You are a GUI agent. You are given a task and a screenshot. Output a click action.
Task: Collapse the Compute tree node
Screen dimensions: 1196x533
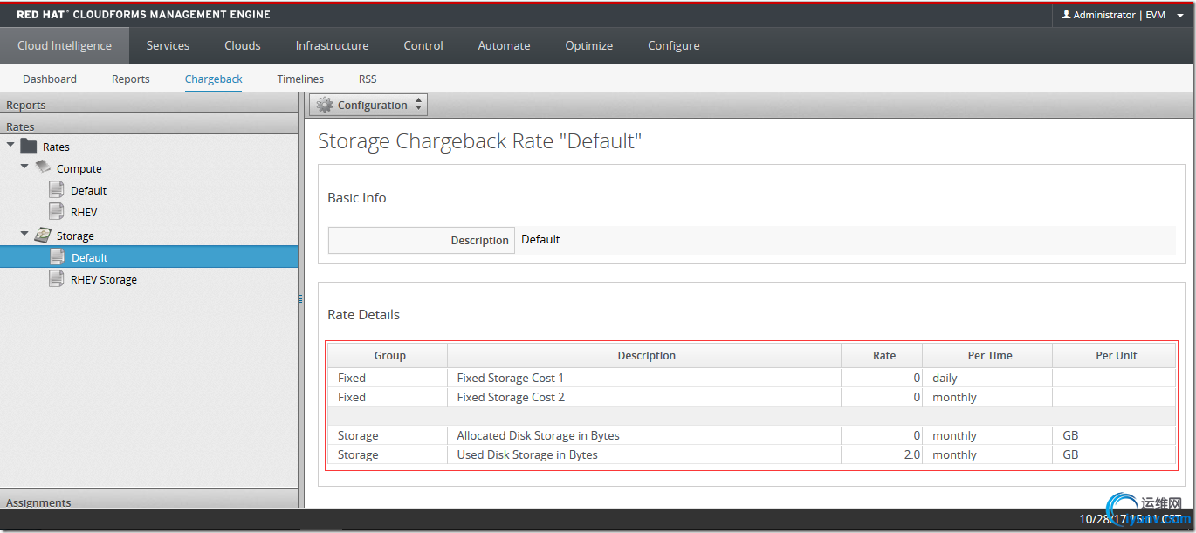click(24, 166)
